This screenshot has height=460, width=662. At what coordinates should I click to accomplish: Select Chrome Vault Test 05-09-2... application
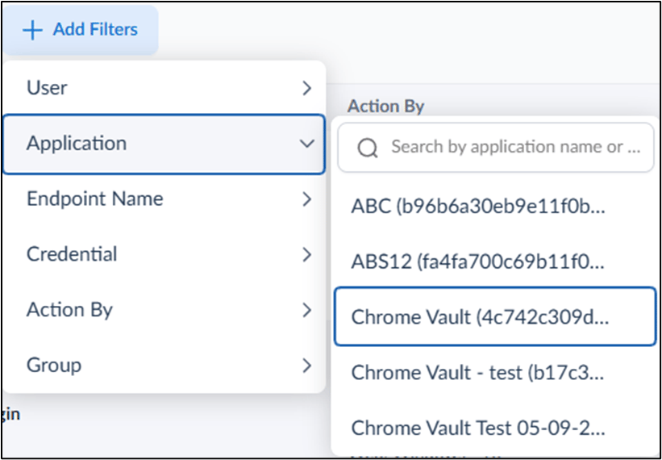(495, 428)
